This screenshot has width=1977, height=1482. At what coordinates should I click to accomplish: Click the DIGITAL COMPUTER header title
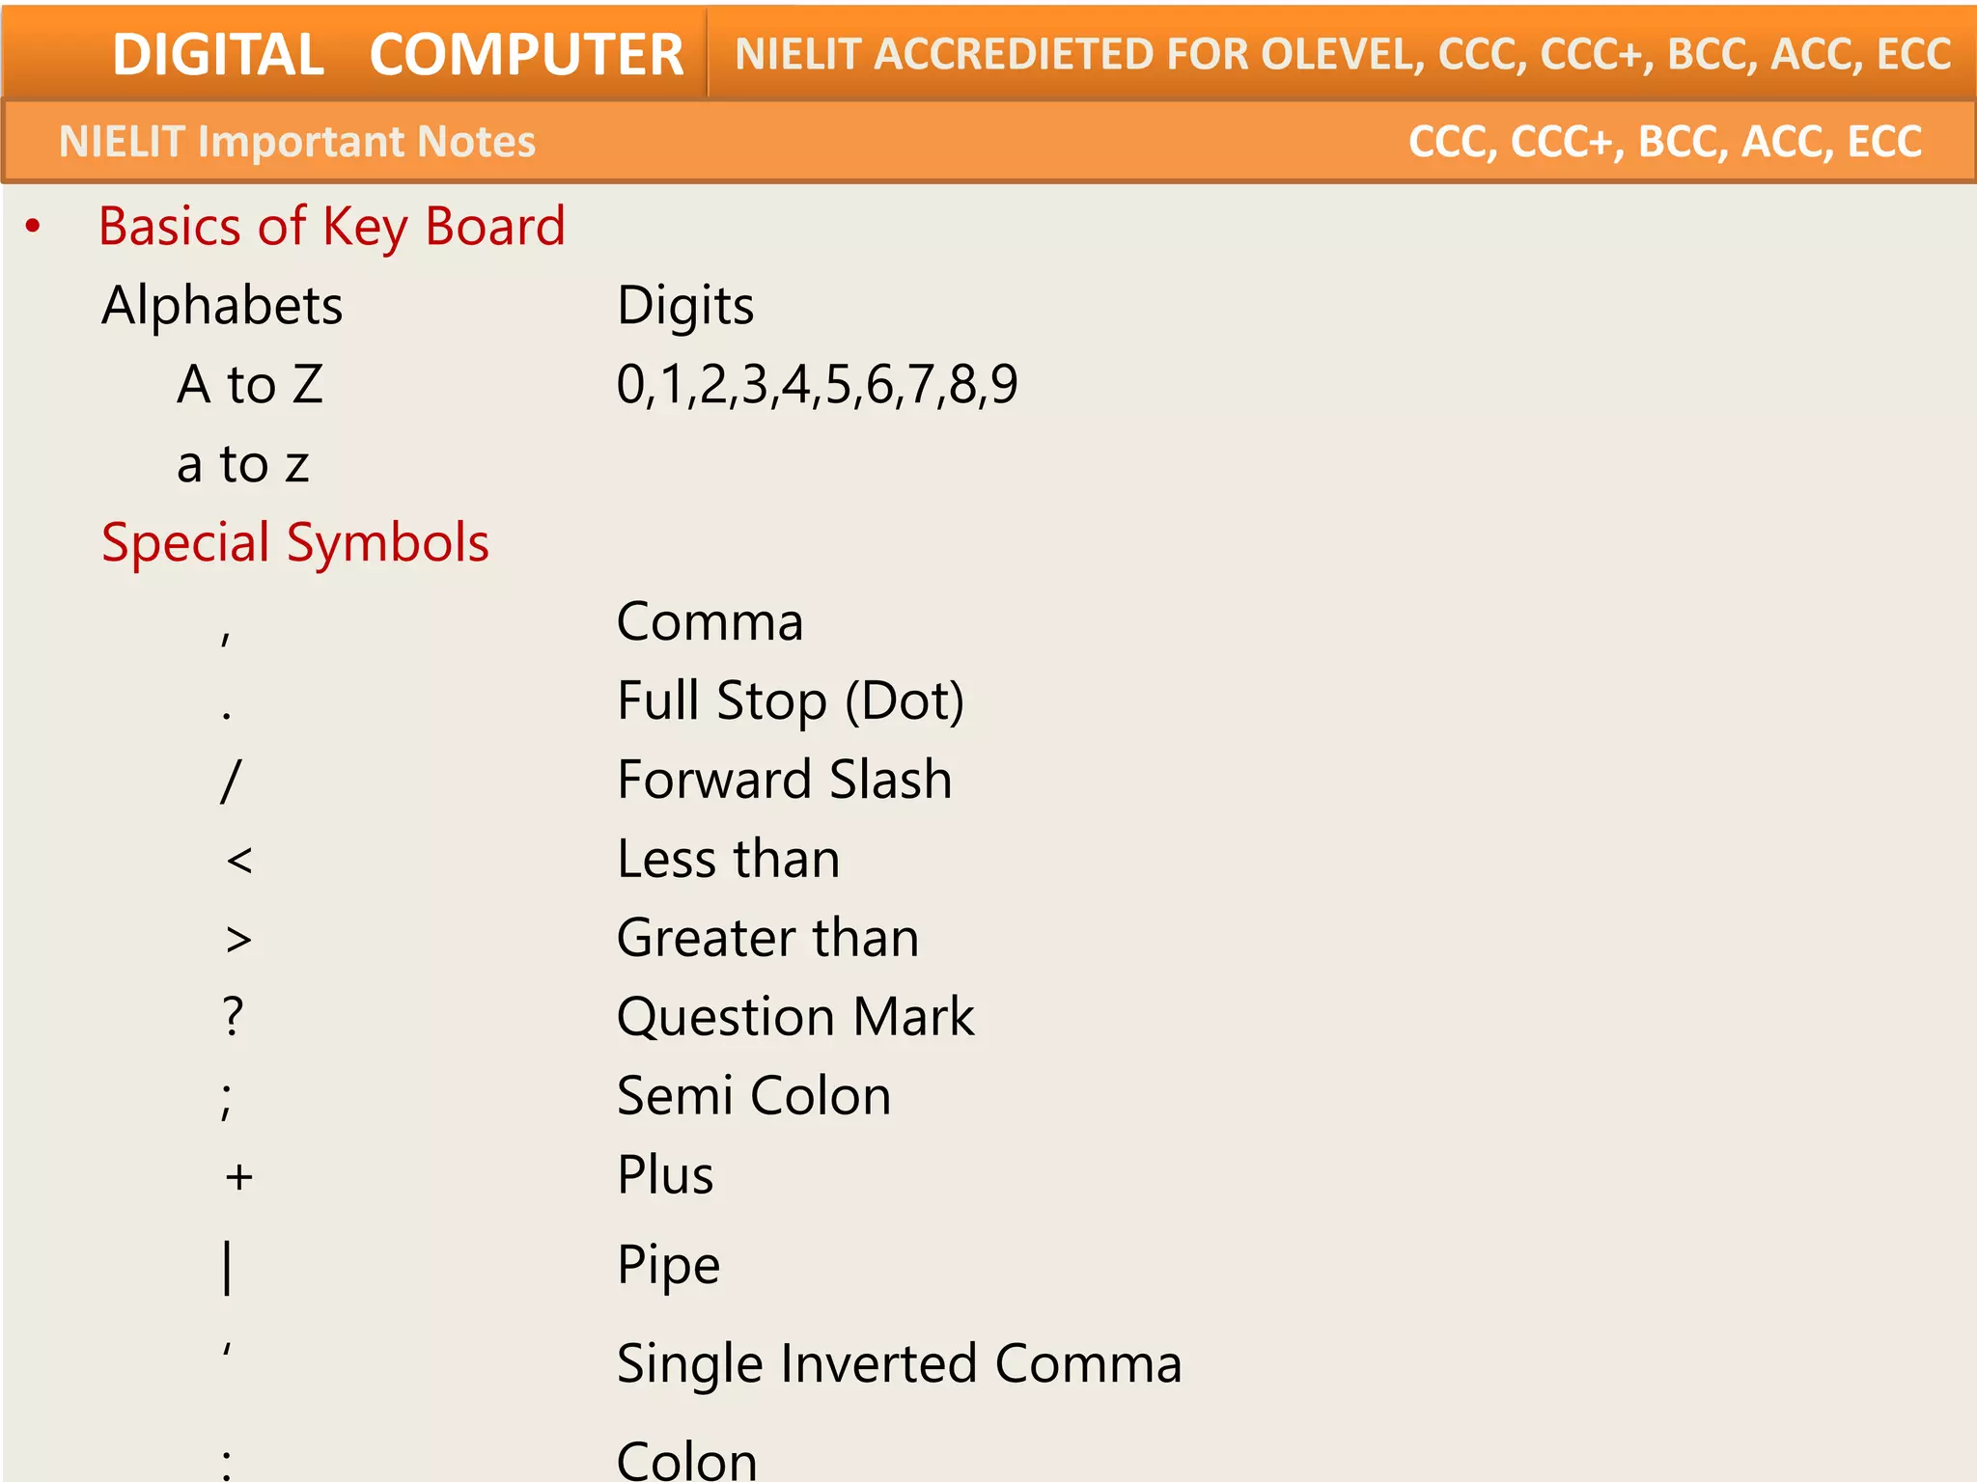pyautogui.click(x=398, y=54)
